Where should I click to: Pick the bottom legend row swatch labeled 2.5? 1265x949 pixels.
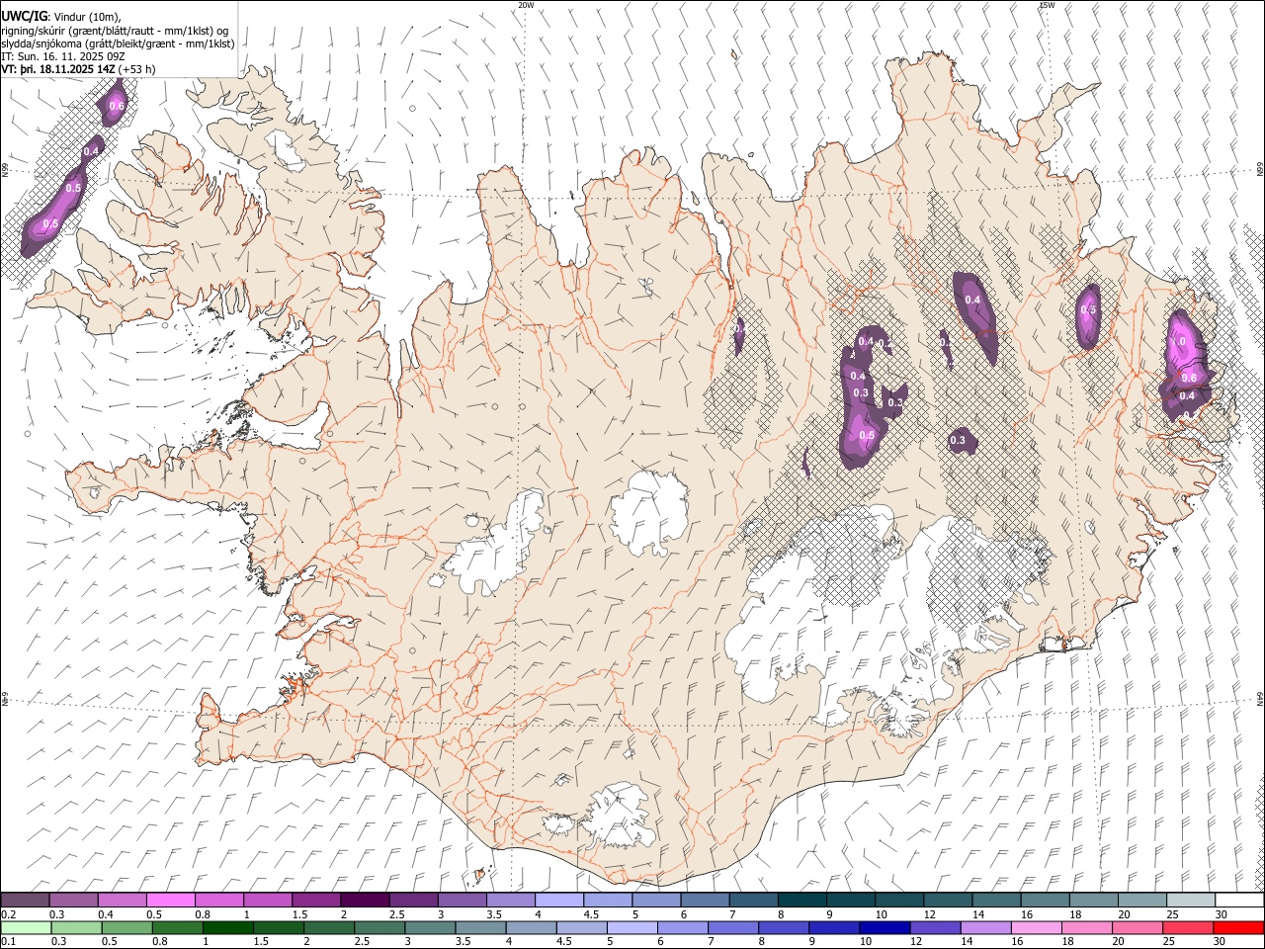pos(379,928)
